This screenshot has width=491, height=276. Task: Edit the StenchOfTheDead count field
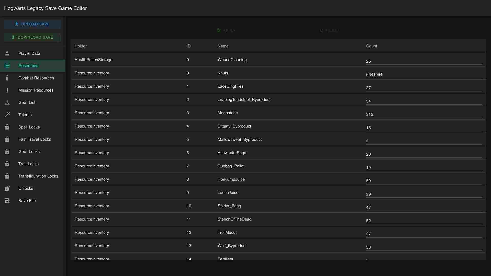(424, 221)
